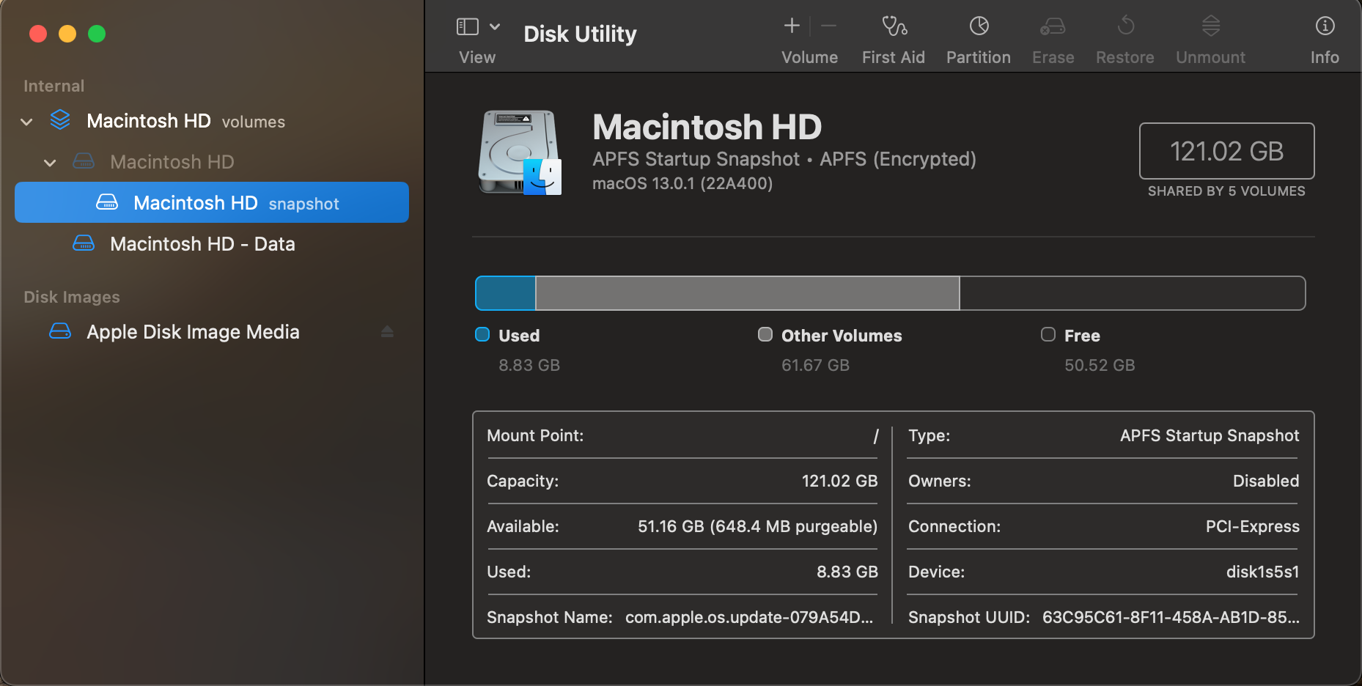
Task: Click the Erase toolbar label
Action: [1053, 57]
